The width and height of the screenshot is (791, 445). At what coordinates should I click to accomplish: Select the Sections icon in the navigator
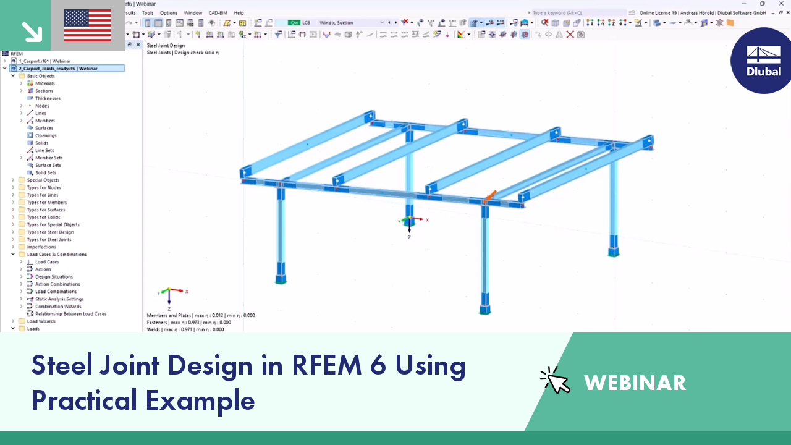[x=30, y=91]
